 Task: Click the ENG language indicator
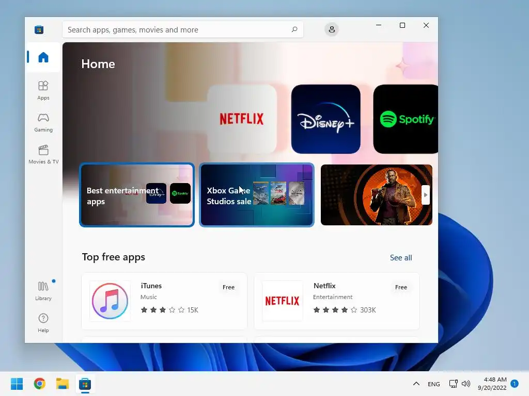click(433, 384)
